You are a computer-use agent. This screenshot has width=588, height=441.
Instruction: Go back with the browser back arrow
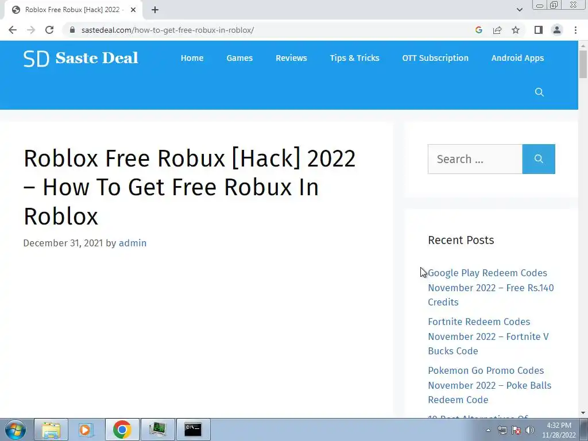click(x=13, y=30)
